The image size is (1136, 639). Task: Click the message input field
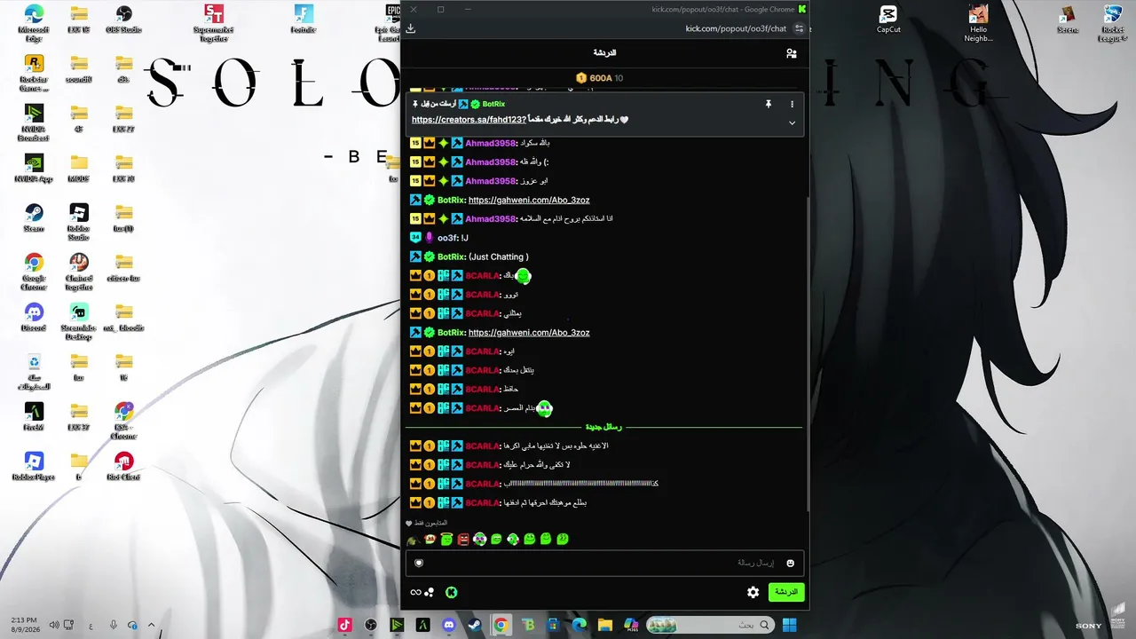click(603, 563)
